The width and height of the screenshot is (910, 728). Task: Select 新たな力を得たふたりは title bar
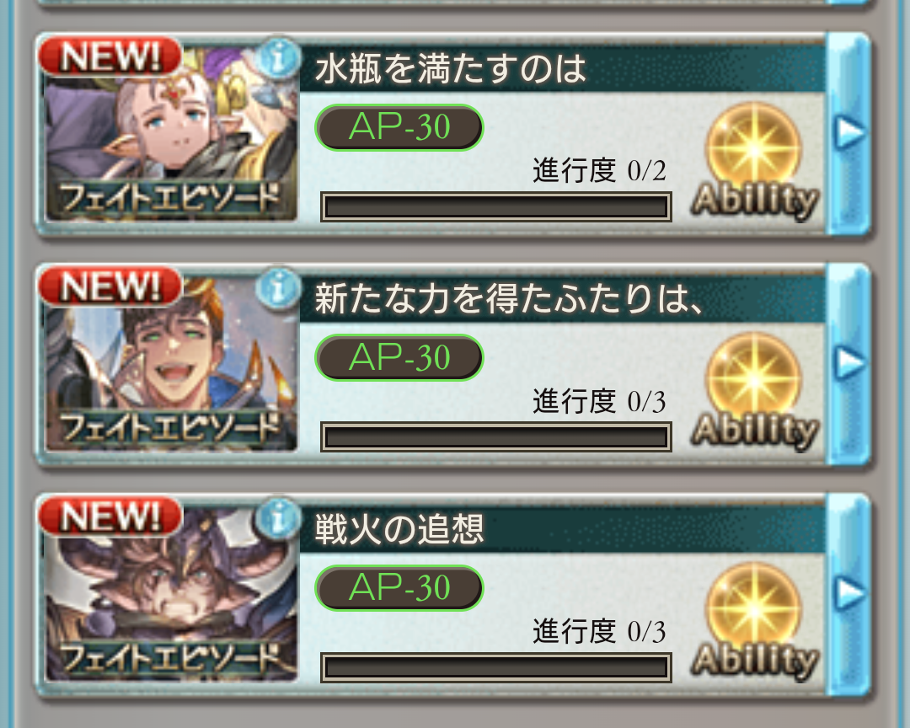(563, 298)
